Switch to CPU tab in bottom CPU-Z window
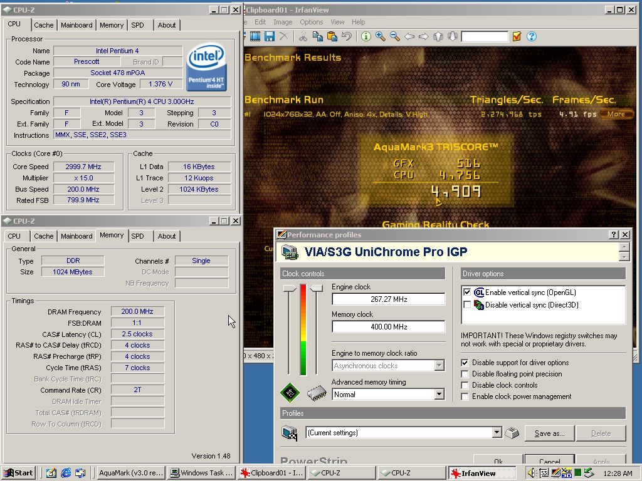642x481 pixels. [x=14, y=236]
